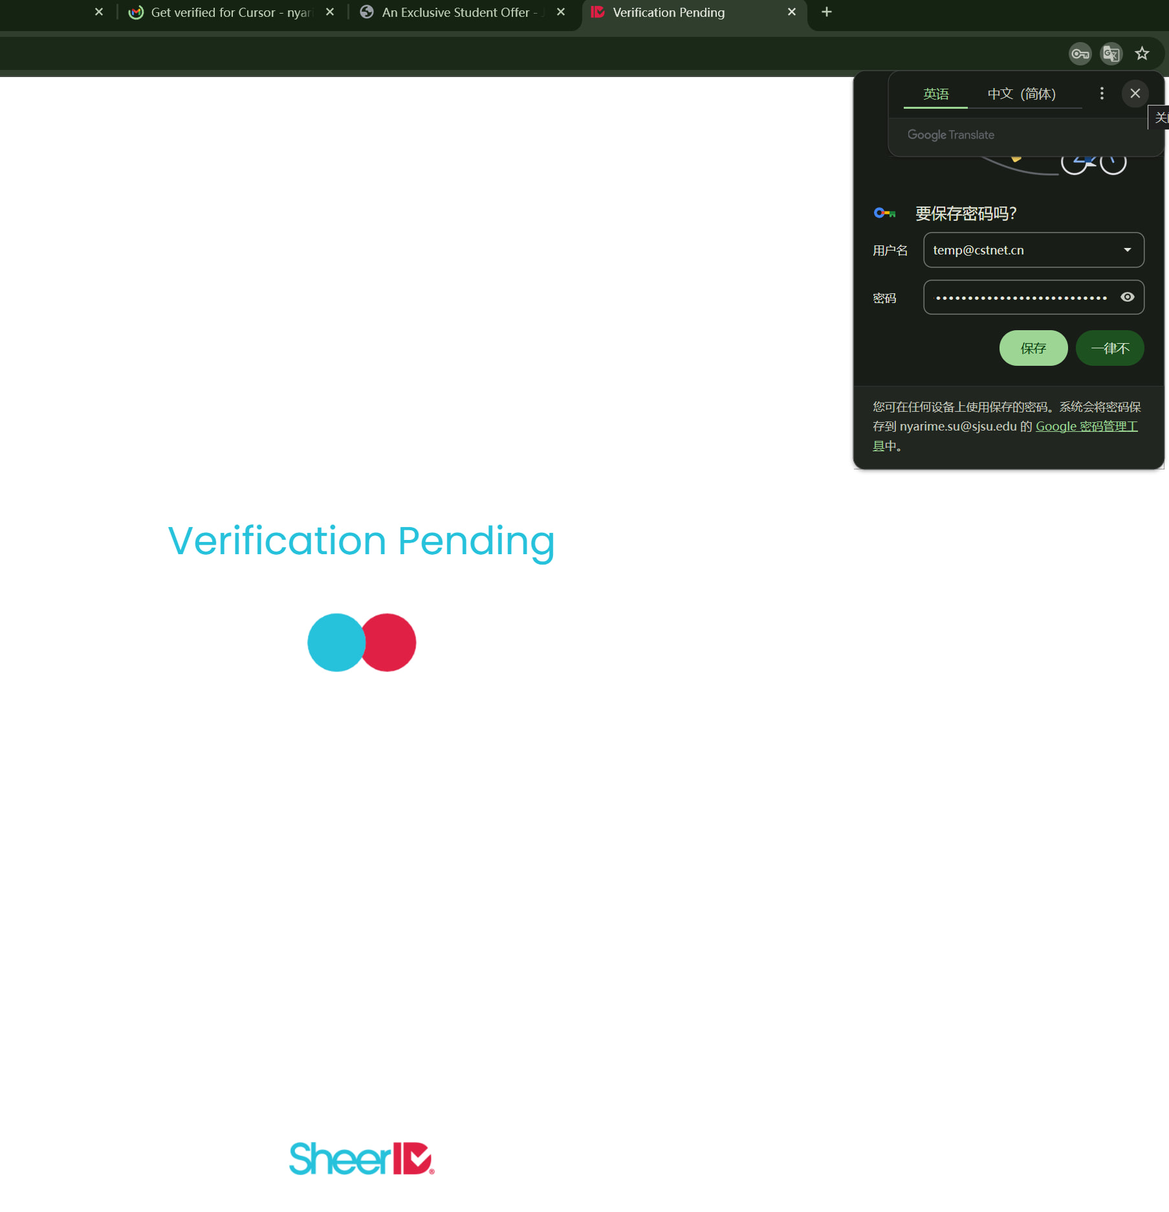Select the 英语 translation tab
This screenshot has width=1169, height=1212.
(x=935, y=95)
